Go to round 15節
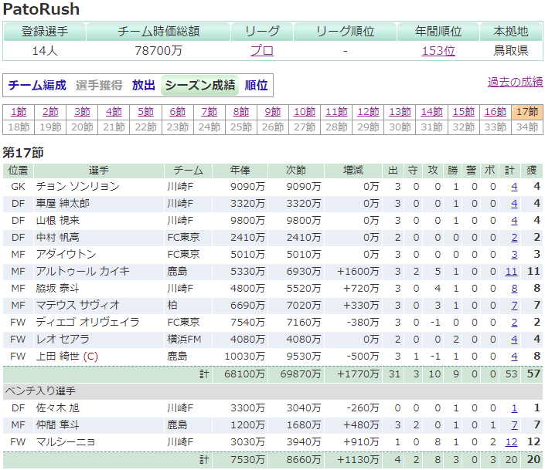 [x=464, y=112]
